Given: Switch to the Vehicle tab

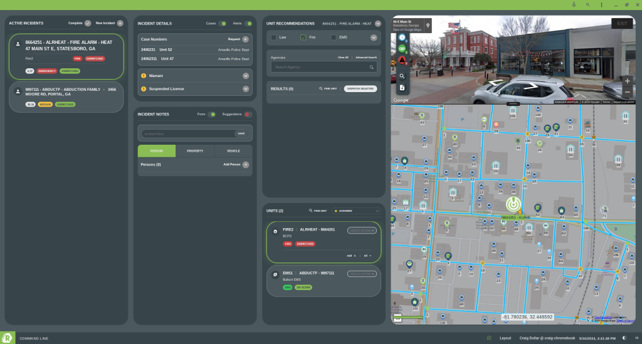Looking at the screenshot, I should (x=233, y=151).
